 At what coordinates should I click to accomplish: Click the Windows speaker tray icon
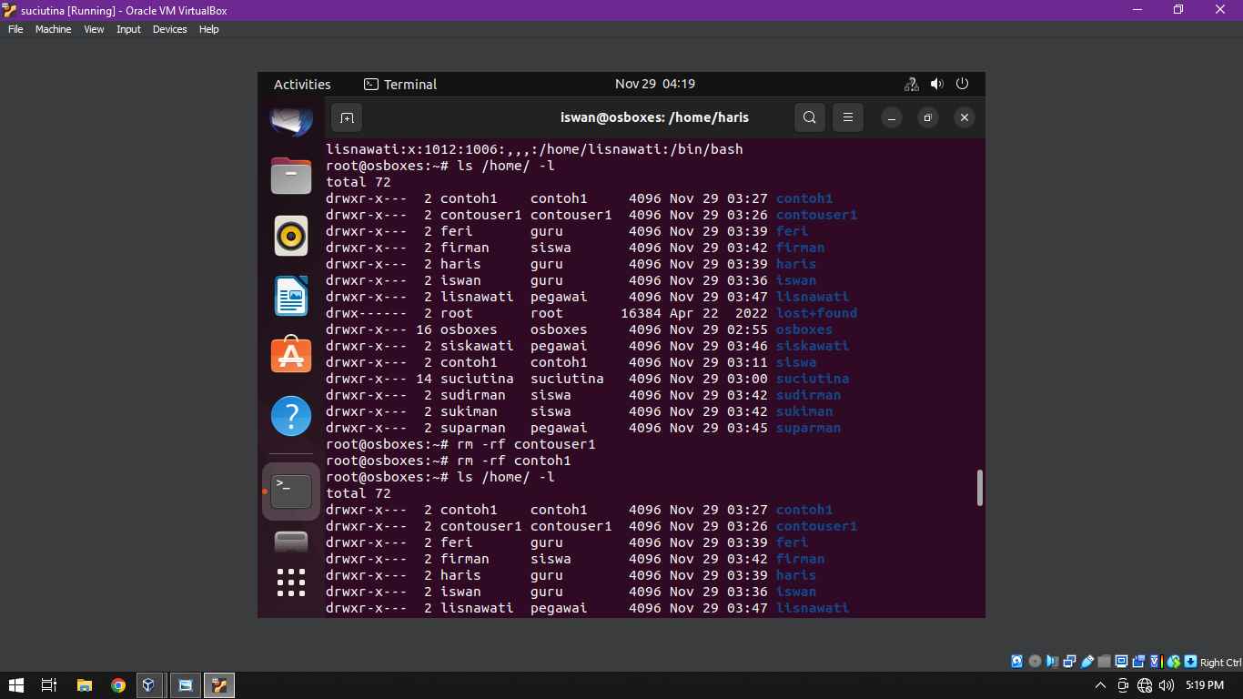[1167, 685]
